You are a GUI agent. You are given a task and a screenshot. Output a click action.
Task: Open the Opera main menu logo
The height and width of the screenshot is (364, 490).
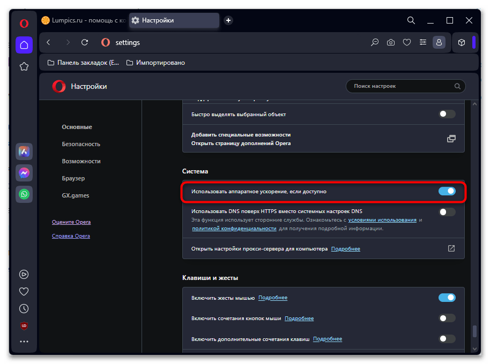pyautogui.click(x=24, y=24)
